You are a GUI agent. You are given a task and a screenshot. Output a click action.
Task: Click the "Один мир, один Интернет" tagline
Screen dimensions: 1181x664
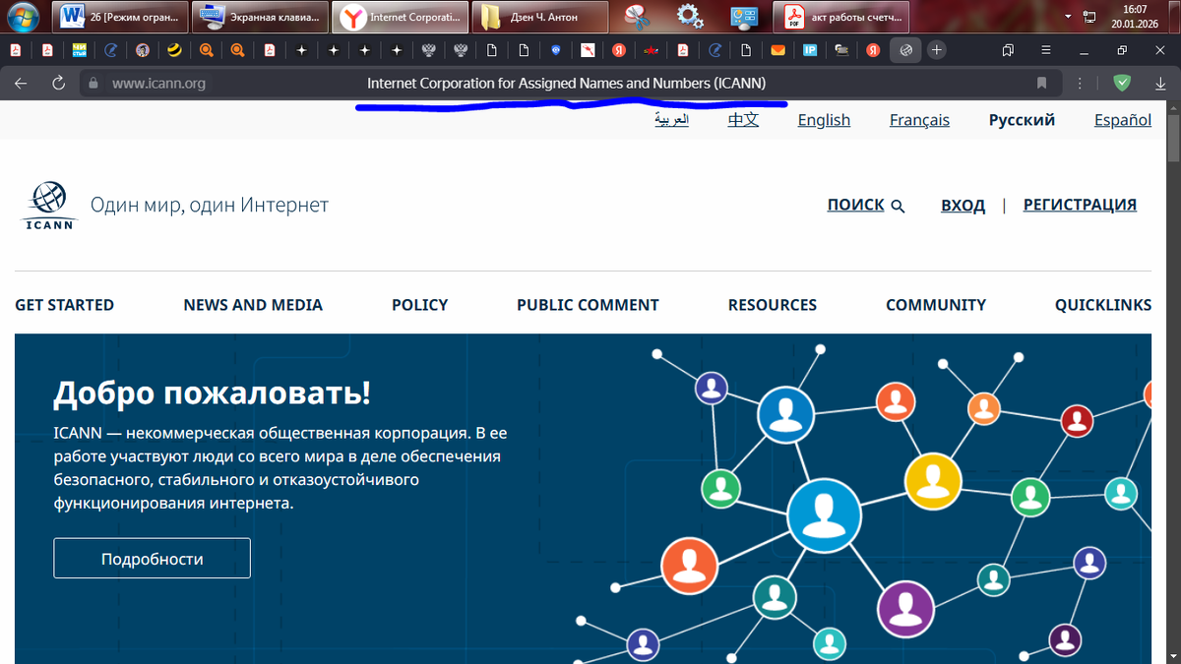tap(210, 205)
